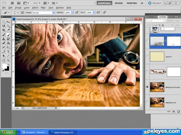
Task: Show the selected Layer 5 visibility
Action: (147, 41)
